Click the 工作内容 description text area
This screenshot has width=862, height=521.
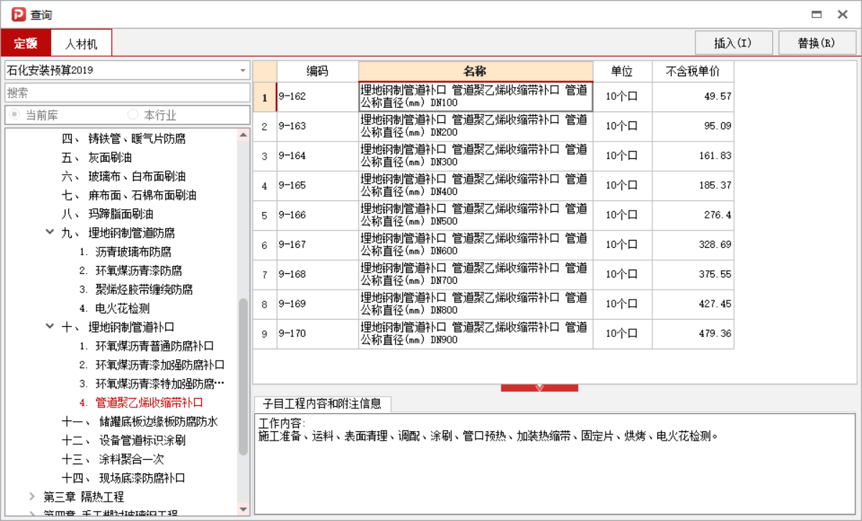point(555,464)
